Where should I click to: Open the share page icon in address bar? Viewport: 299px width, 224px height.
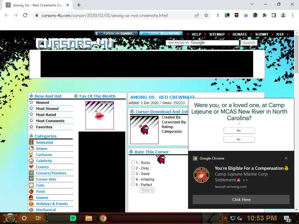[197, 15]
